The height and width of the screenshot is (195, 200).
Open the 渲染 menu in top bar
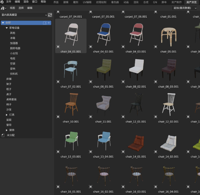click(x=26, y=2)
